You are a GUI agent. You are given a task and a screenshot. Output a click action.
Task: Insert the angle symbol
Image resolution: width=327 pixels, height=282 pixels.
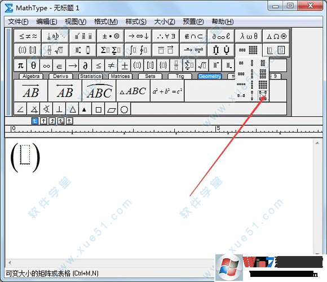coord(20,109)
